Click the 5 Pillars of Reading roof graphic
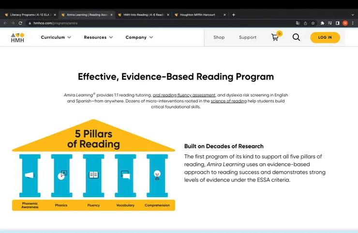The image size is (358, 233). click(x=93, y=136)
